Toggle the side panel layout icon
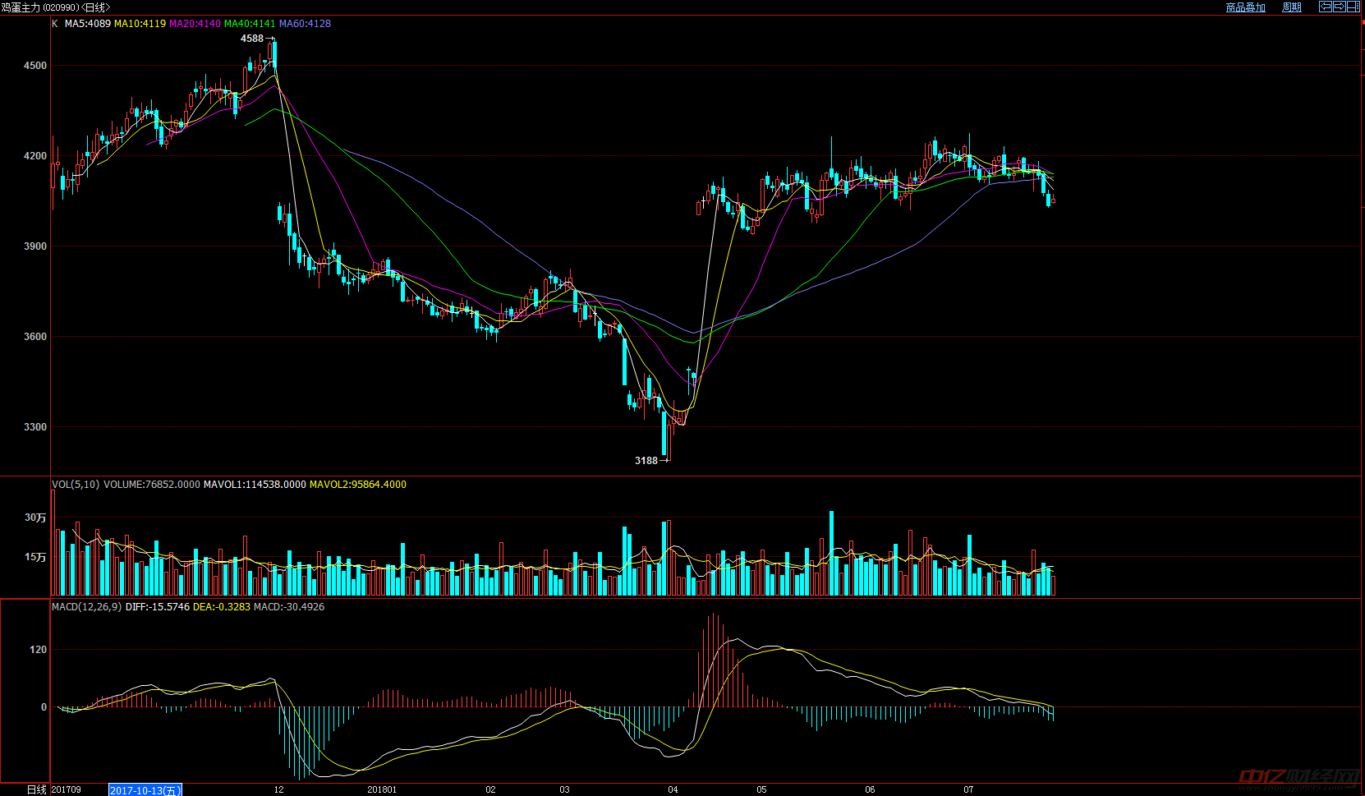The width and height of the screenshot is (1365, 796). tap(1353, 7)
